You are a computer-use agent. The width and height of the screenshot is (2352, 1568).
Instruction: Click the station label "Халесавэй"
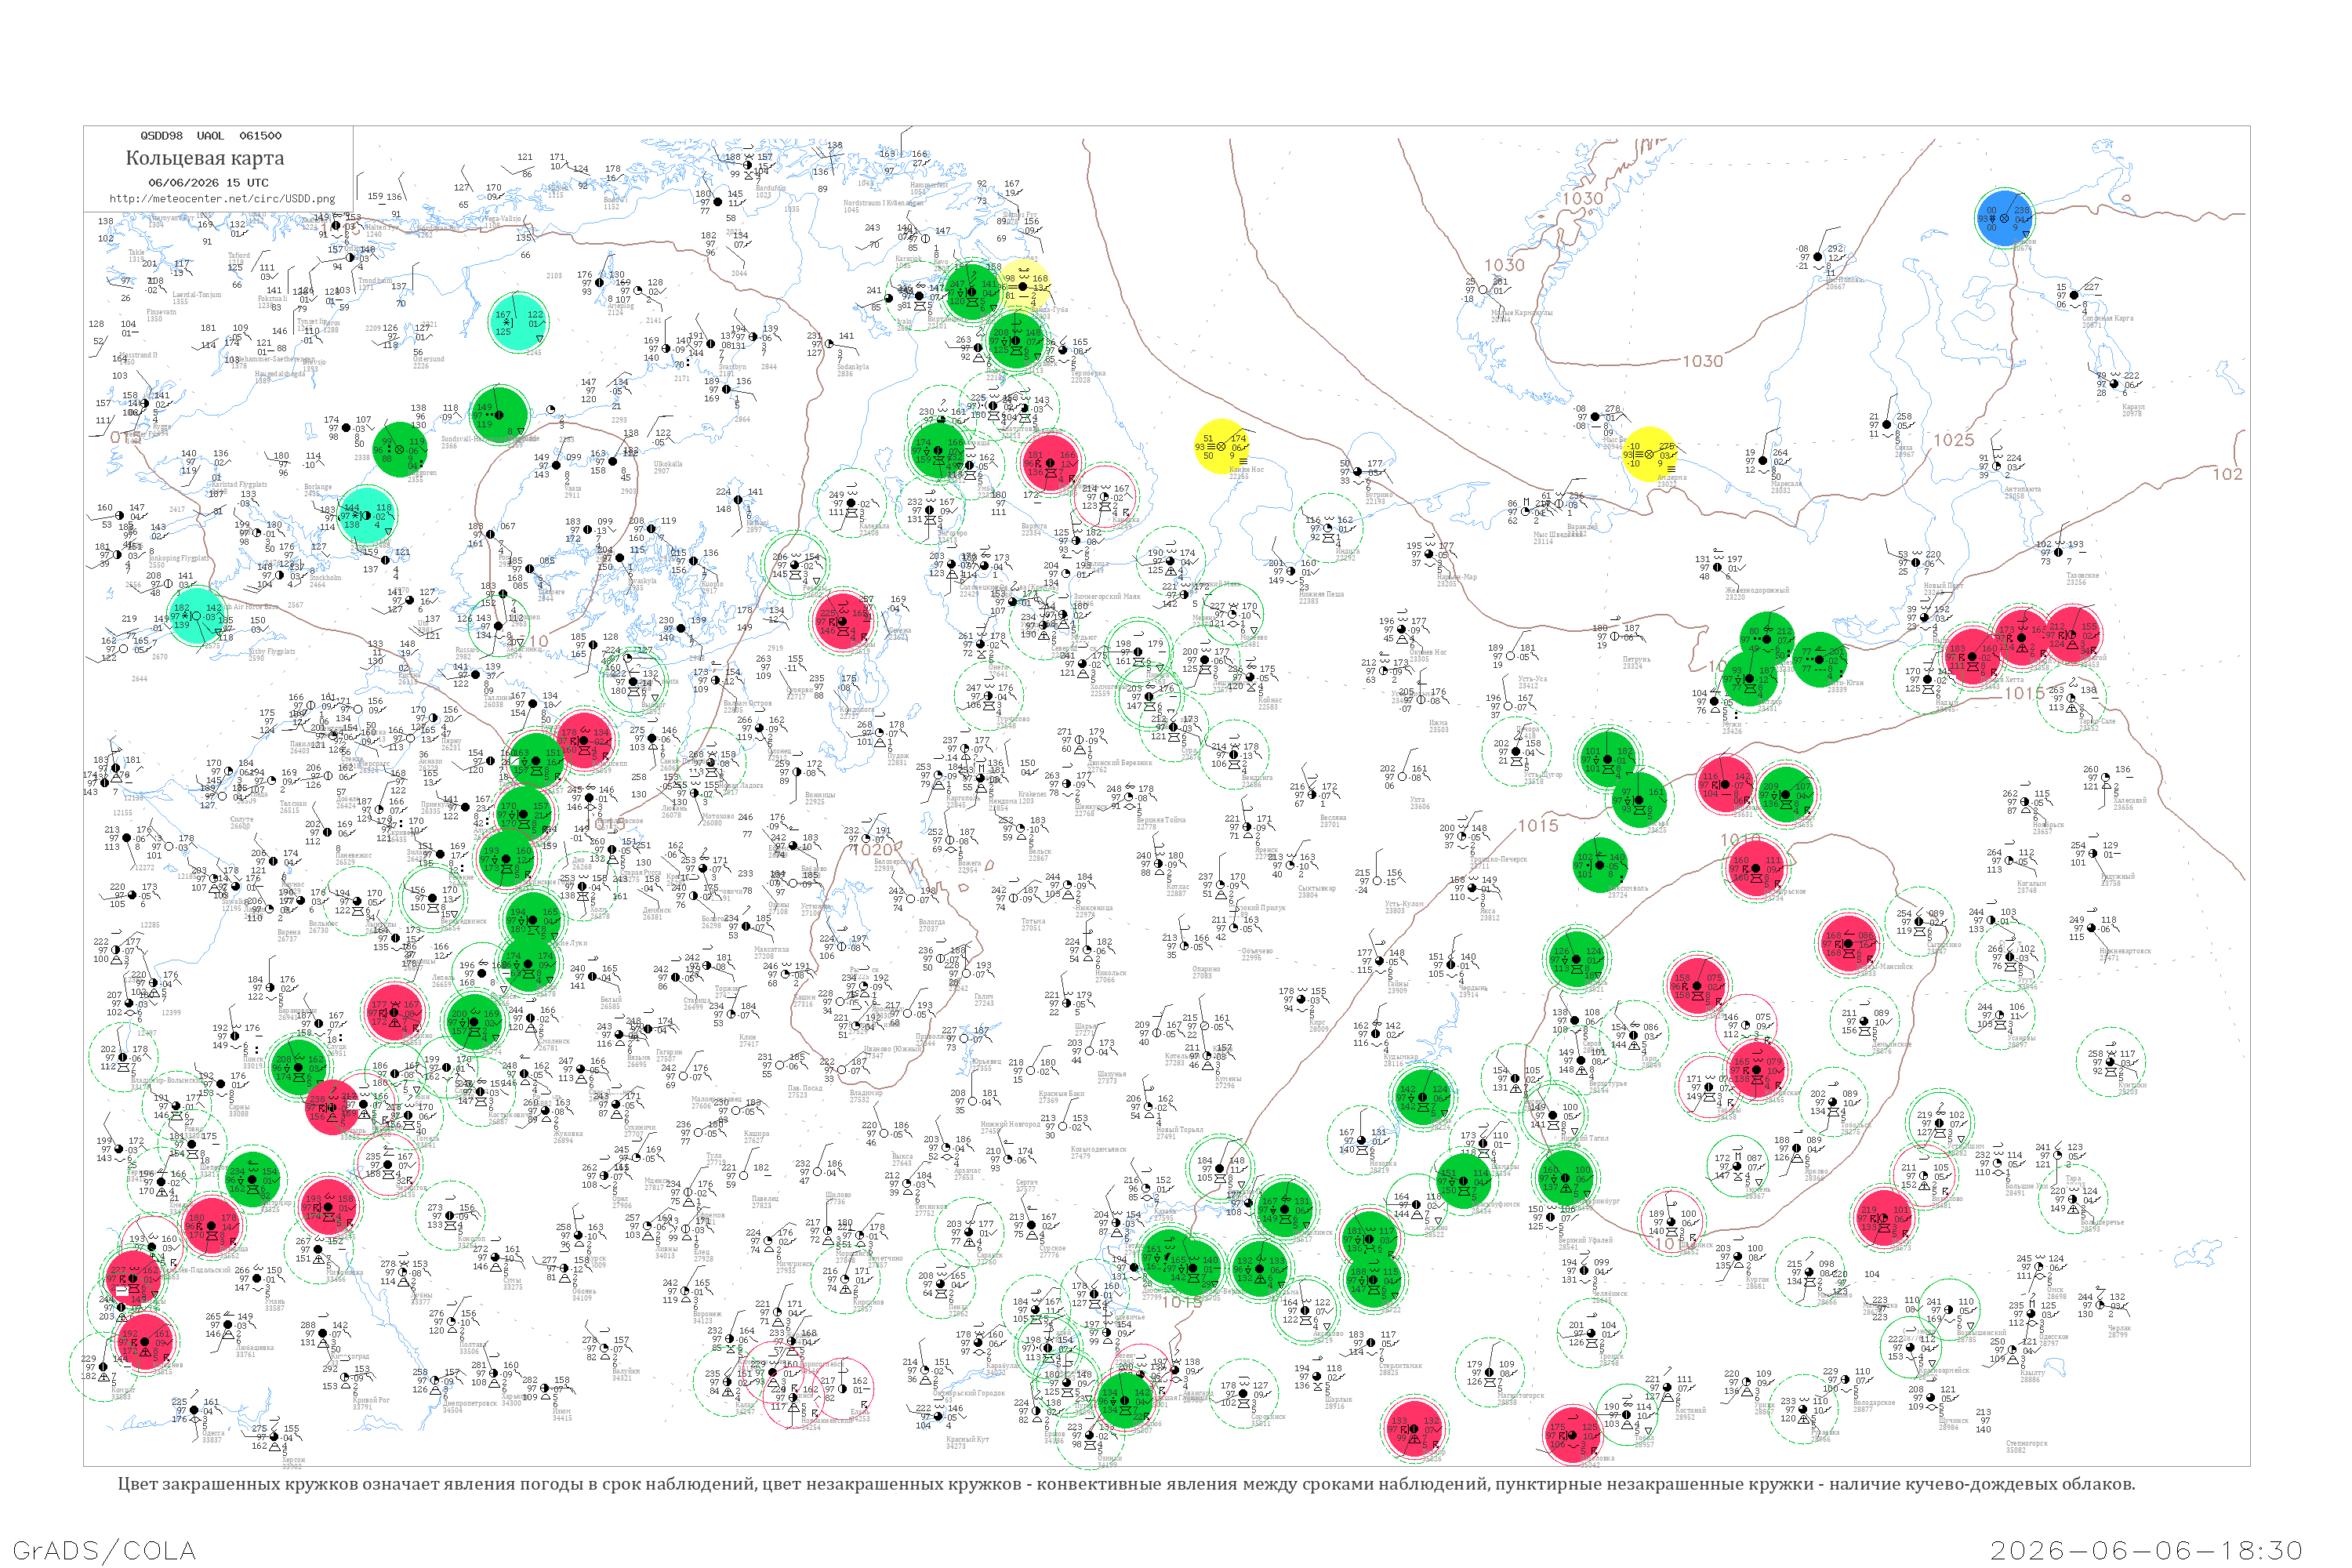click(2129, 800)
